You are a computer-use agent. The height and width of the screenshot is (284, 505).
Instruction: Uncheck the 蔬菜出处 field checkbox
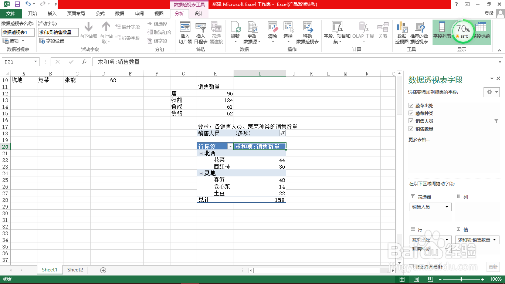tap(411, 105)
